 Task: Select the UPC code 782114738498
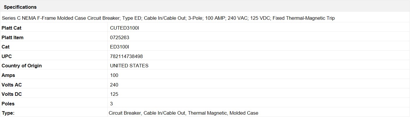[x=126, y=56]
